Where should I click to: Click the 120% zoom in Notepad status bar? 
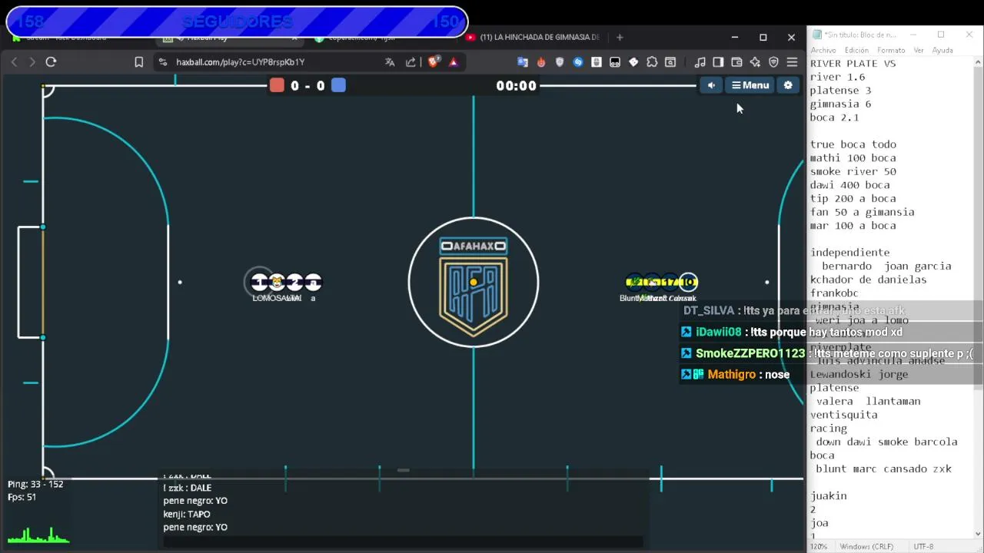click(819, 546)
